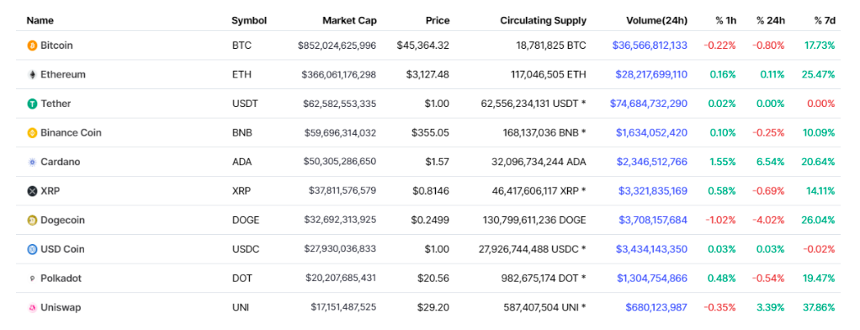The height and width of the screenshot is (330, 860).
Task: Click the Price column header
Action: coord(438,21)
